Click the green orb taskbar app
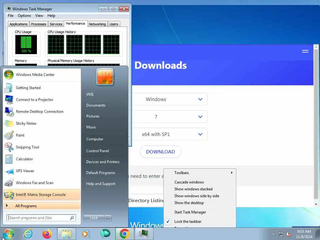320x240 pixels. (x=105, y=233)
